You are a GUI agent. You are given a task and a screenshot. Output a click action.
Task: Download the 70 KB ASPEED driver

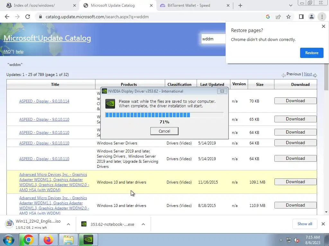pos(296,101)
